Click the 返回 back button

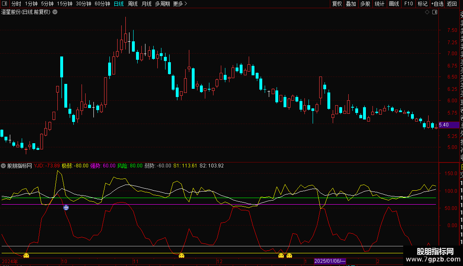click(452, 4)
